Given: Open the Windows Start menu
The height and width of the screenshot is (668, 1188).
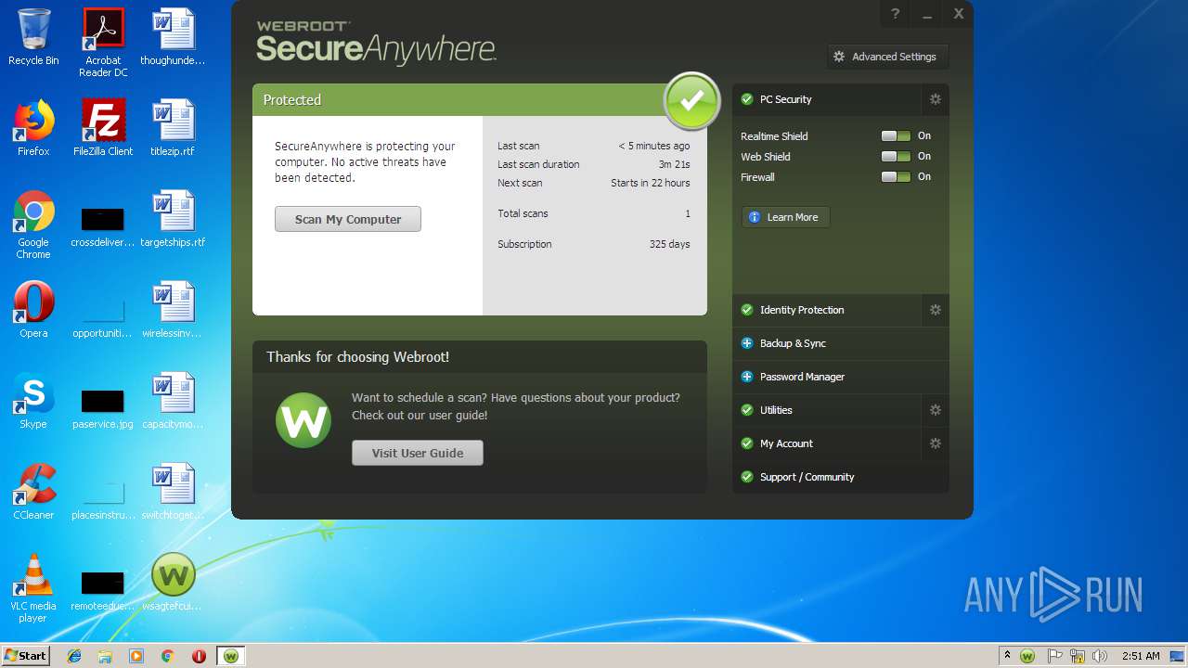Looking at the screenshot, I should [26, 656].
